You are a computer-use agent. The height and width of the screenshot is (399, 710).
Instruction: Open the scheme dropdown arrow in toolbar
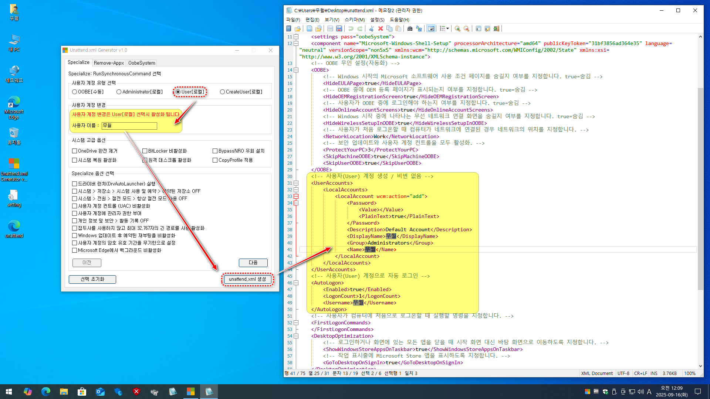click(448, 28)
